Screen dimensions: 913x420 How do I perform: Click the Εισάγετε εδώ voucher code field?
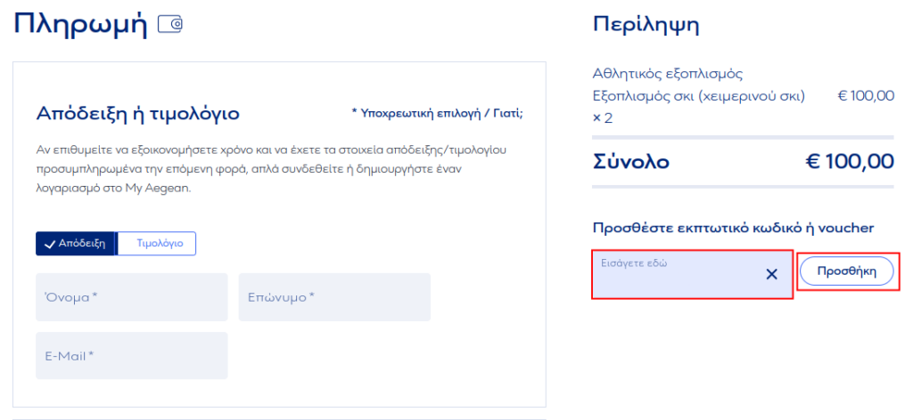click(678, 274)
